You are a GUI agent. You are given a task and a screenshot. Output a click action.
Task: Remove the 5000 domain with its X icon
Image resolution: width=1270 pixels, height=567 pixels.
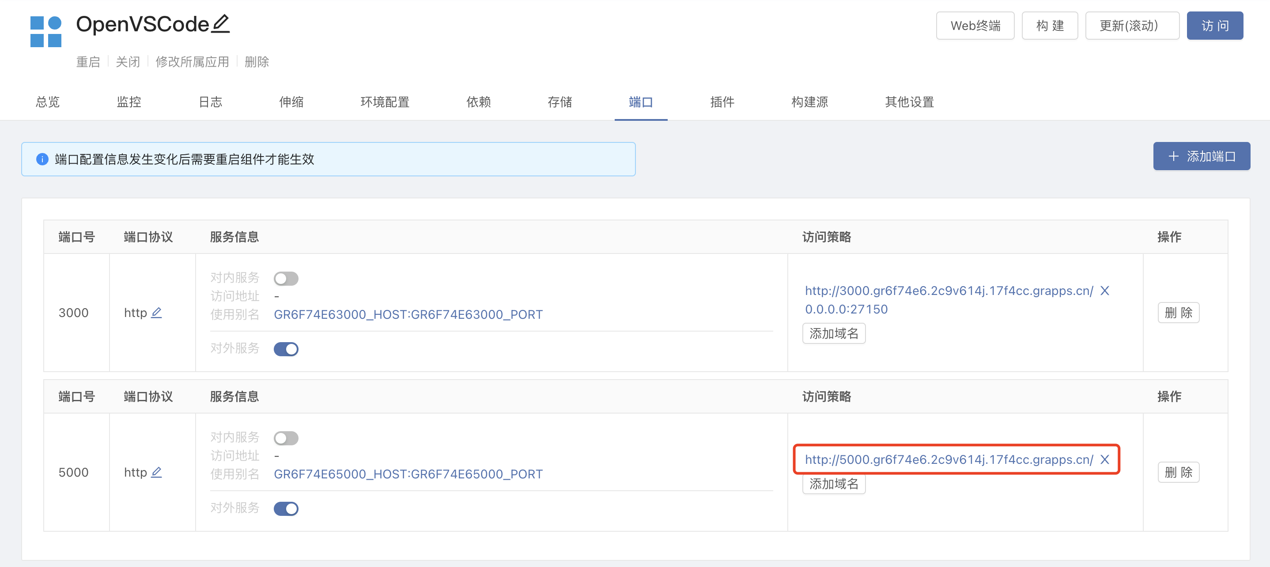(x=1104, y=460)
